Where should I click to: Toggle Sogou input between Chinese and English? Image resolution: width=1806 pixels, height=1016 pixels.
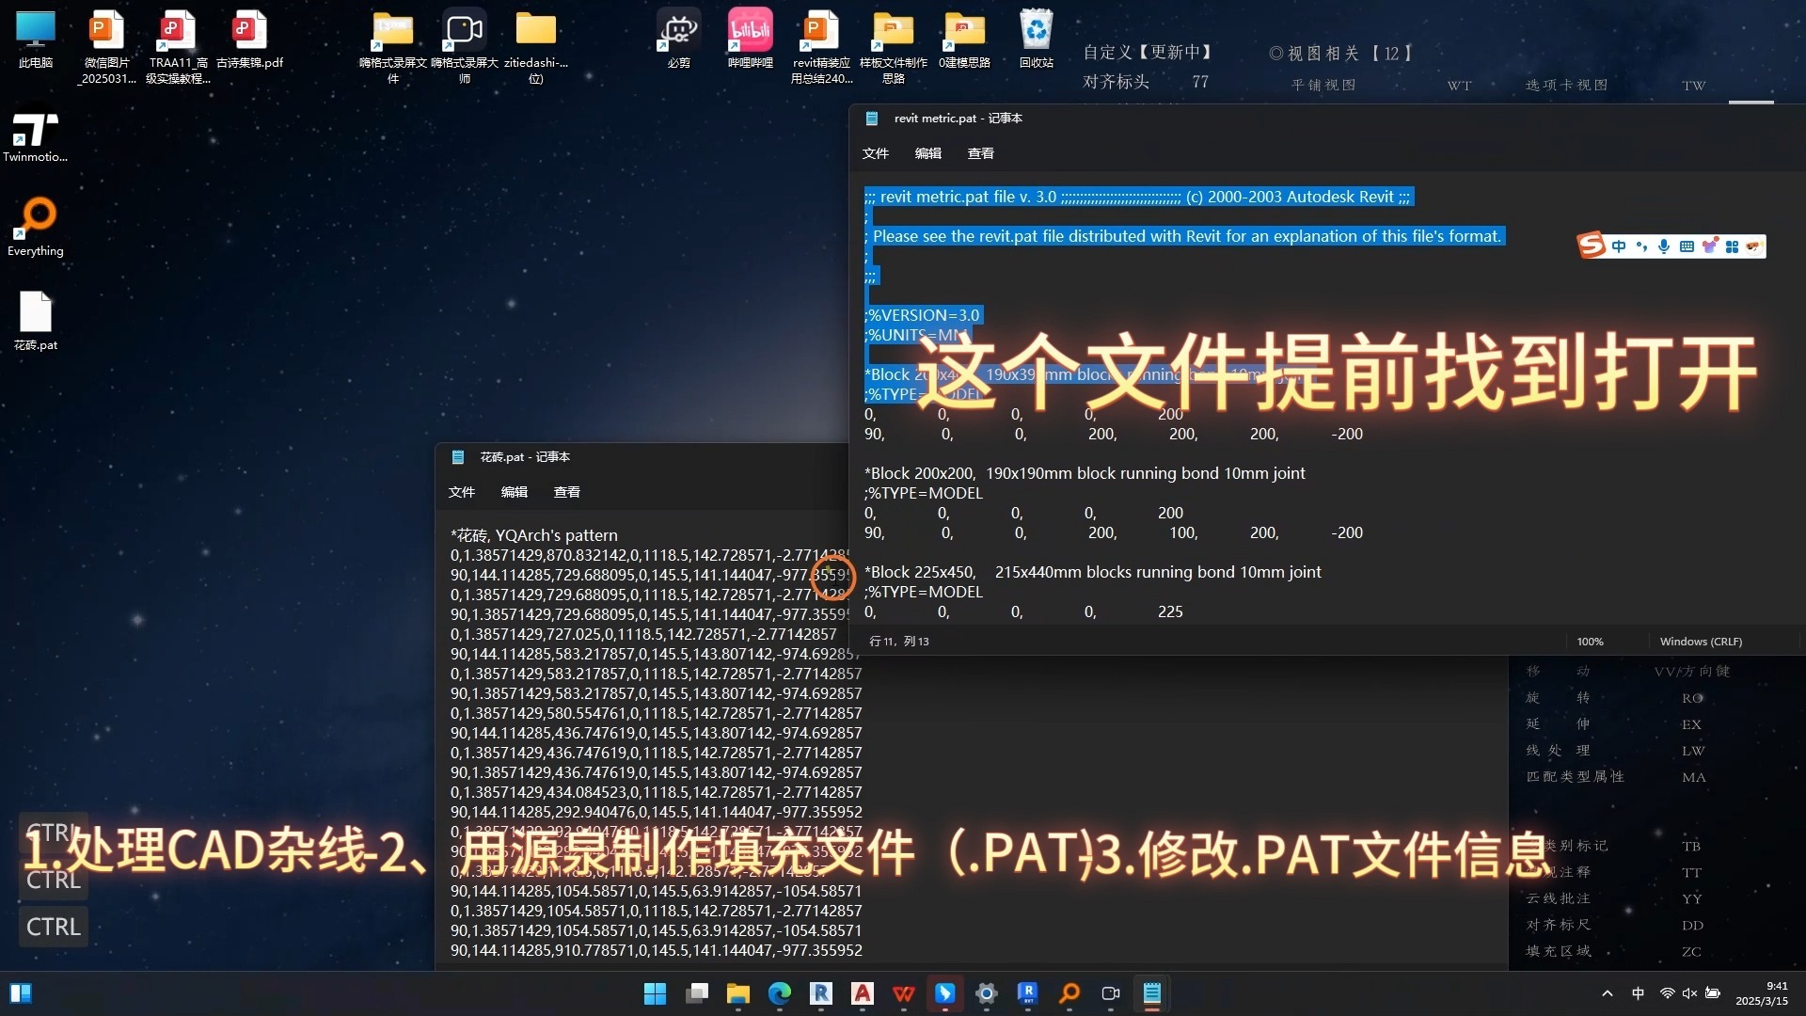click(1619, 246)
